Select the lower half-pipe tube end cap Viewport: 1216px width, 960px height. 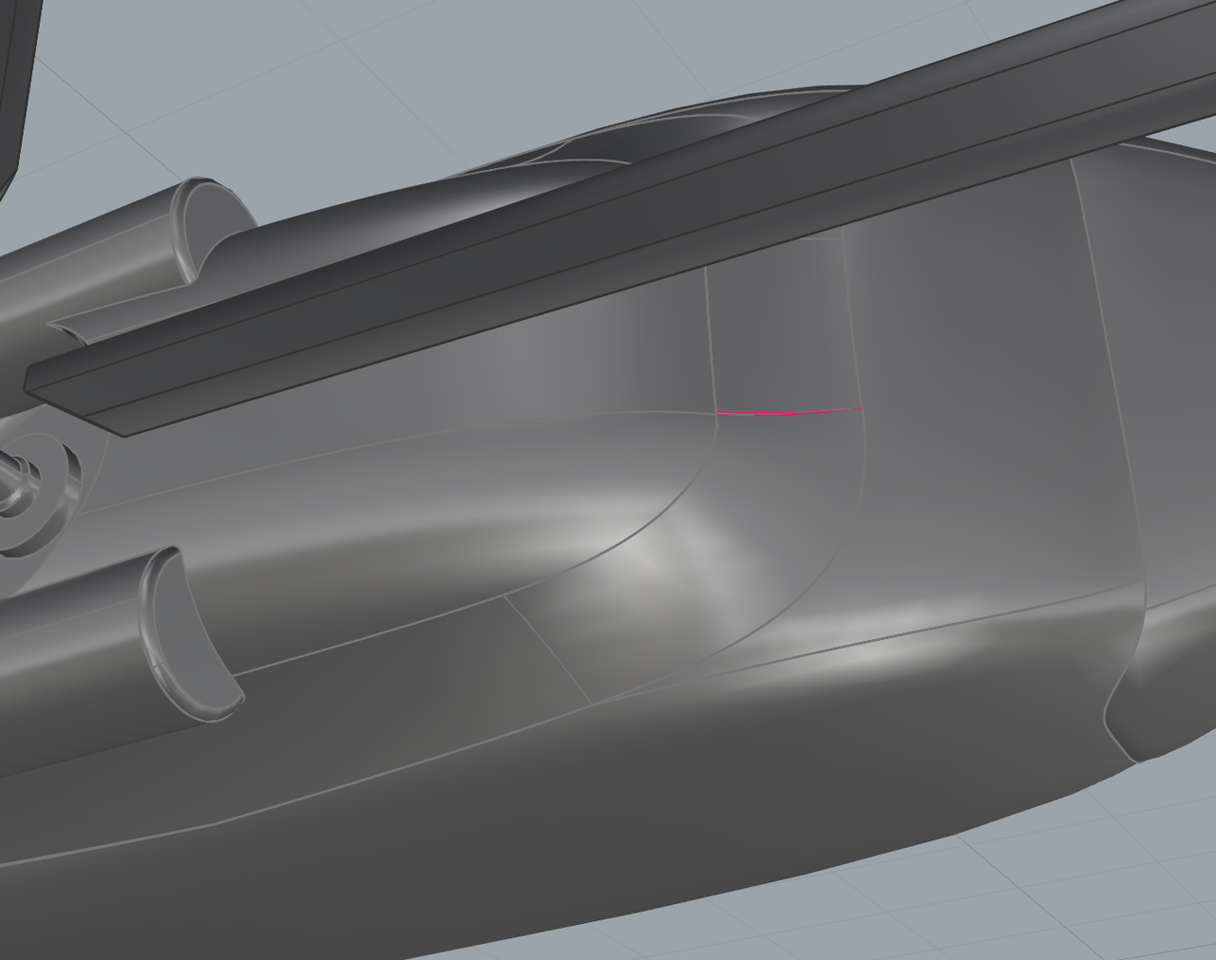(185, 631)
